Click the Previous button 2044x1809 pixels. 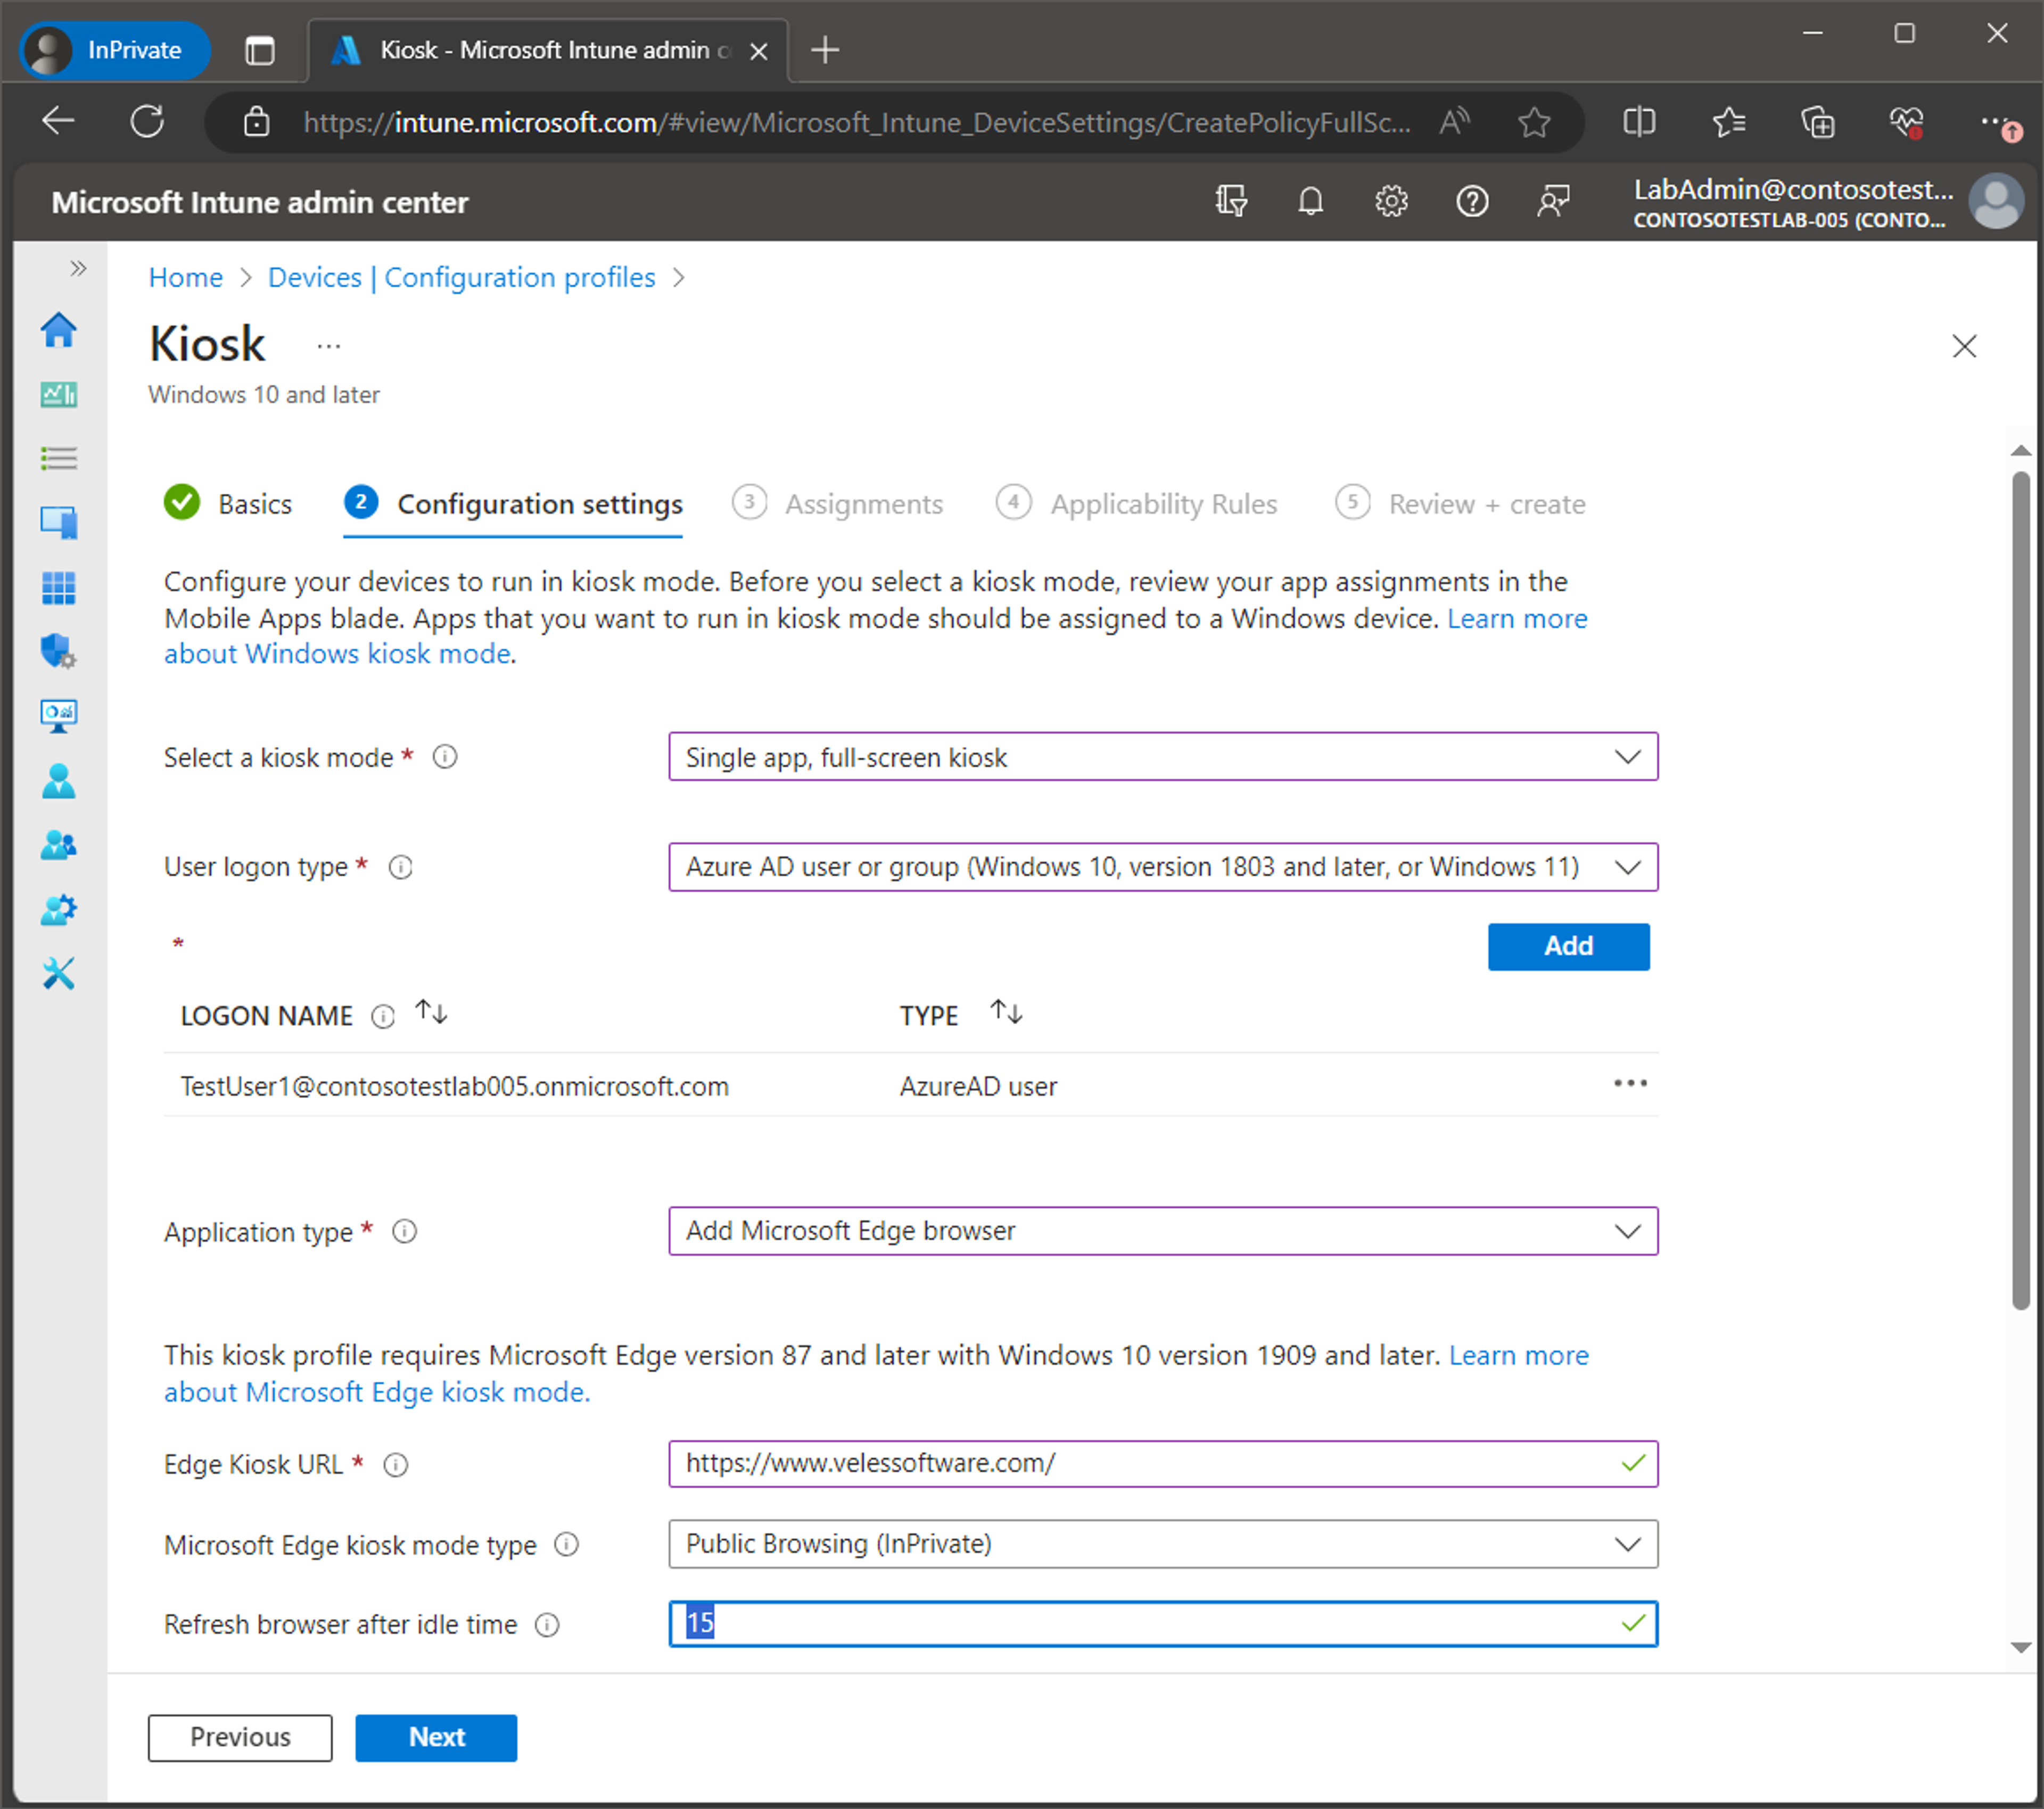(240, 1737)
